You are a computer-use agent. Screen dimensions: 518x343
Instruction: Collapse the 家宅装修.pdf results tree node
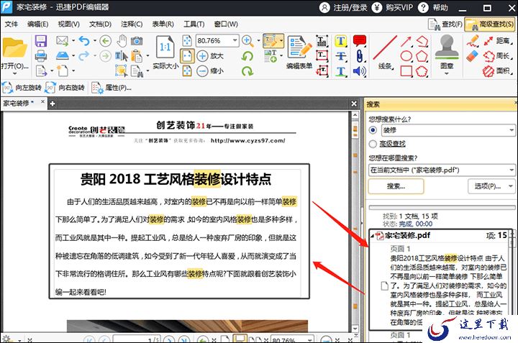tap(372, 236)
